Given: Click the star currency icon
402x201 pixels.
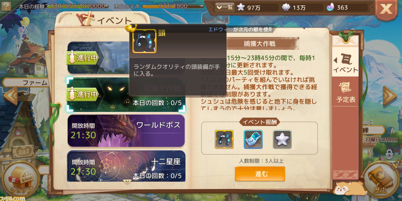Looking at the screenshot, I should 241,7.
